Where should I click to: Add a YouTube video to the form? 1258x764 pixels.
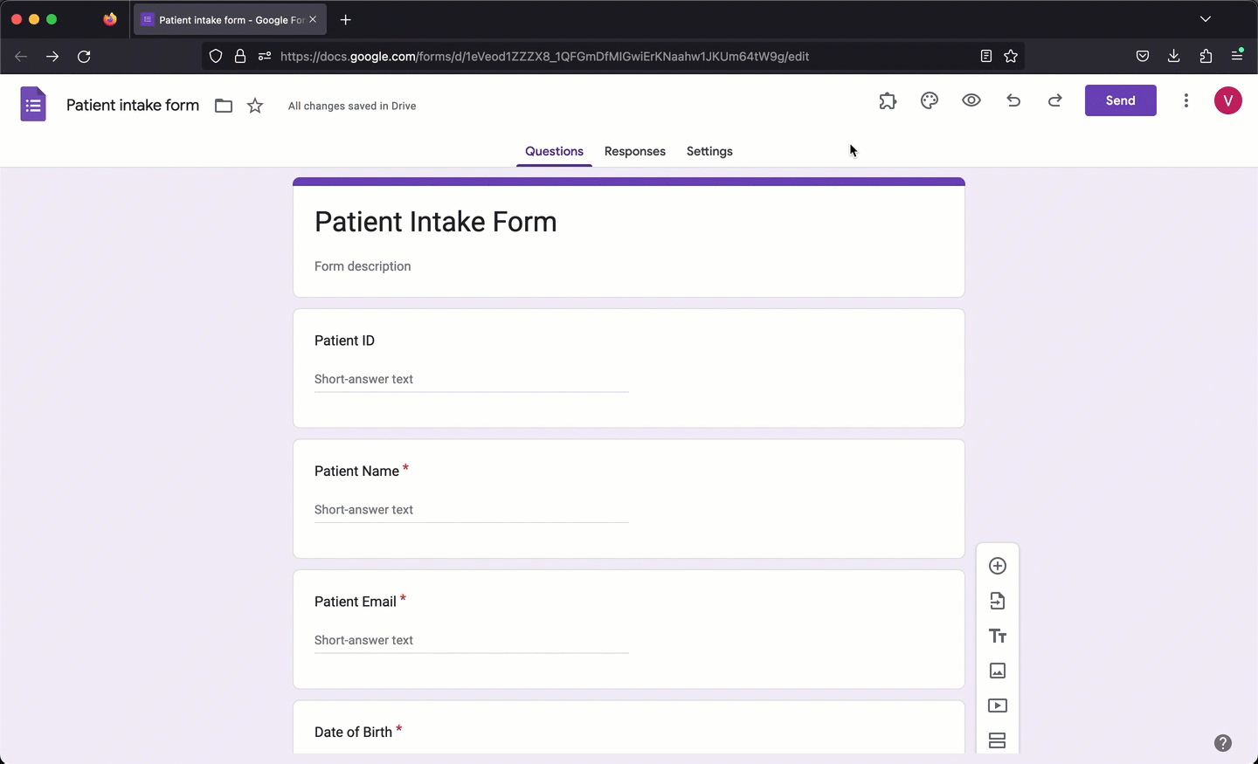(998, 705)
